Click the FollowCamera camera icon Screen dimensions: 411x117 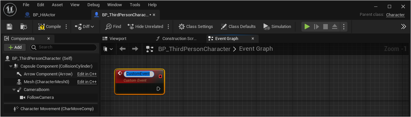pyautogui.click(x=23, y=97)
